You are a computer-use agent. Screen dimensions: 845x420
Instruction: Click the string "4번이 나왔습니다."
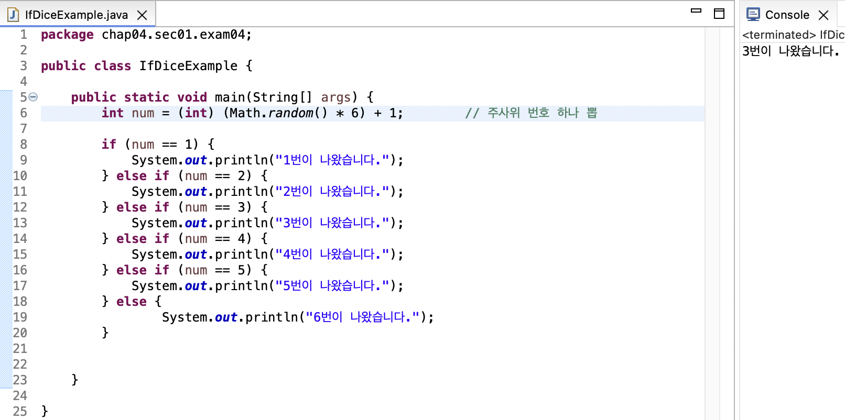(x=333, y=255)
